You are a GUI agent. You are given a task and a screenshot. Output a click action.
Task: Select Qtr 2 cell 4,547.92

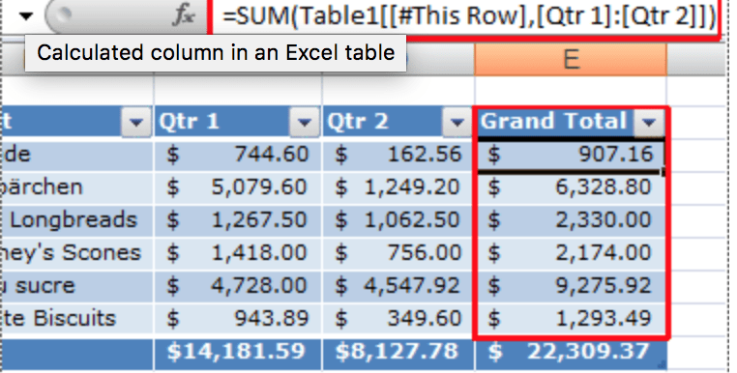pyautogui.click(x=398, y=286)
